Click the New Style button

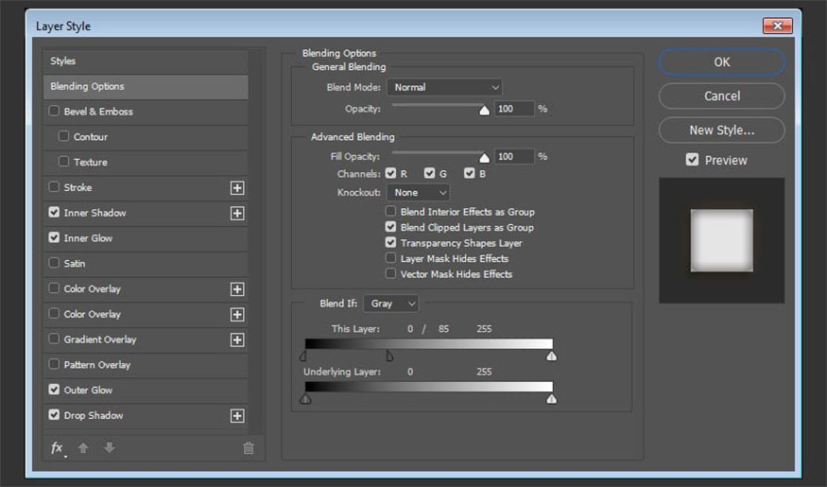(x=721, y=130)
